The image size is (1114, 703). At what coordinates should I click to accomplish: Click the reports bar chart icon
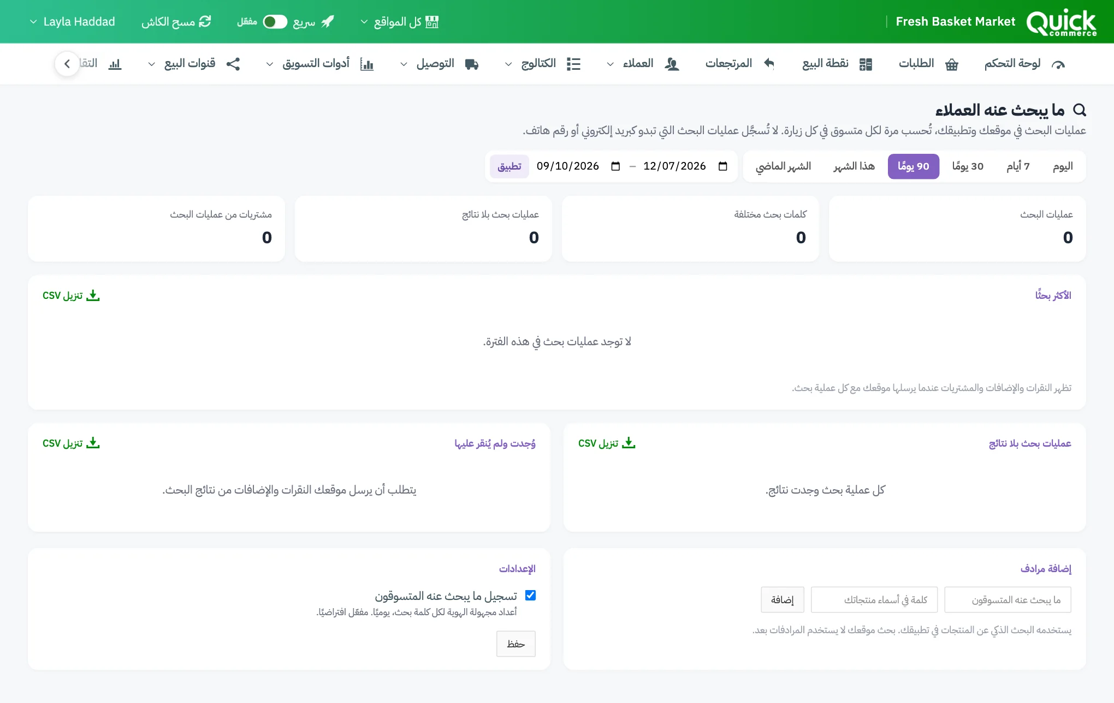115,64
